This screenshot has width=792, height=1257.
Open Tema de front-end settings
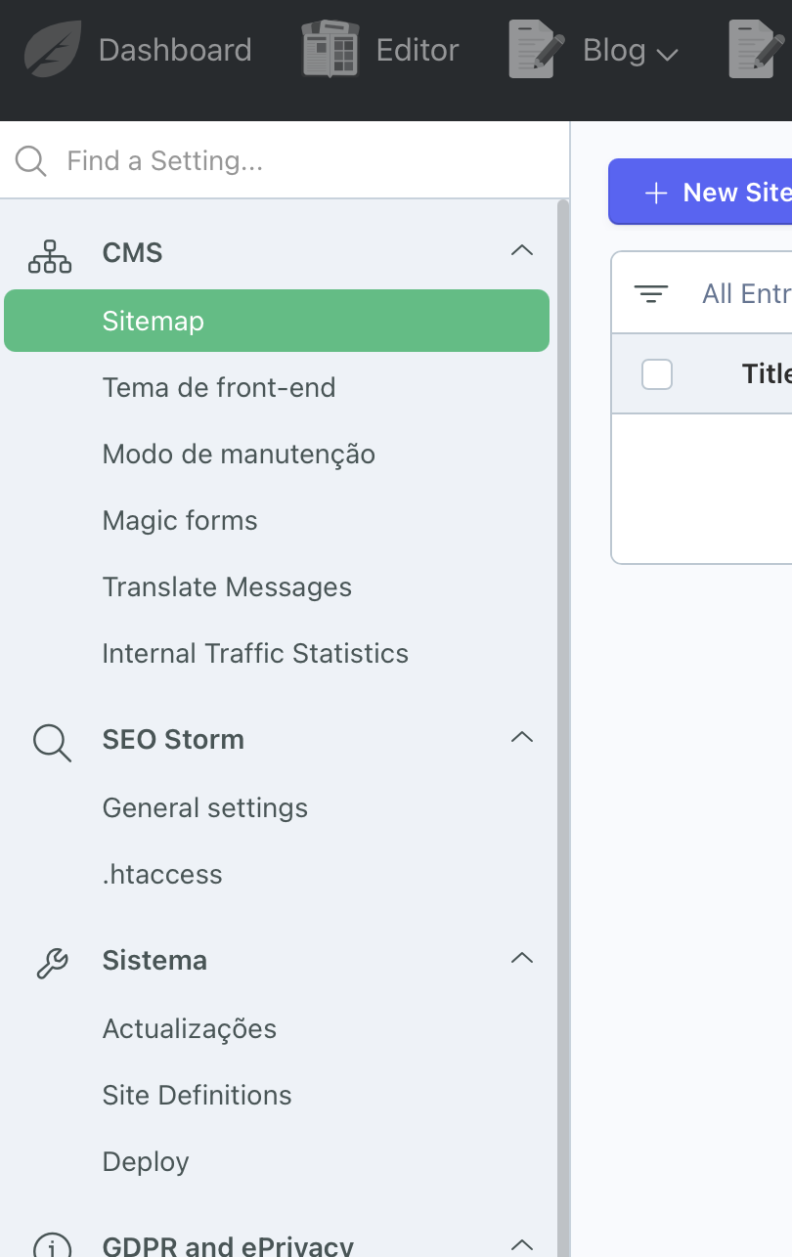[x=219, y=388]
